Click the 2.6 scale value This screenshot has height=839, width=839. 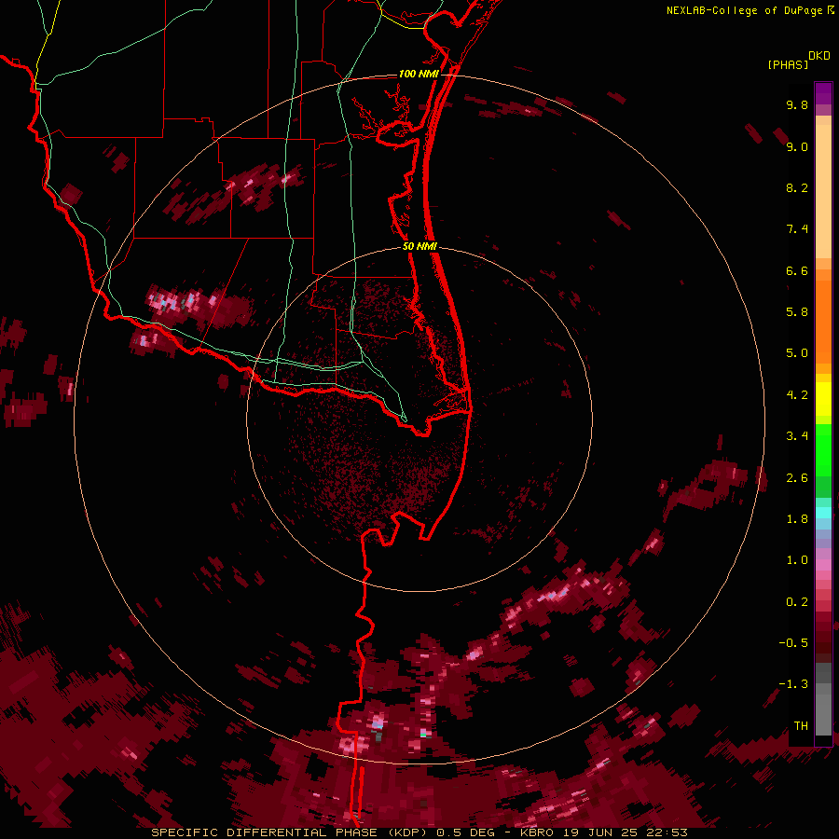[797, 478]
